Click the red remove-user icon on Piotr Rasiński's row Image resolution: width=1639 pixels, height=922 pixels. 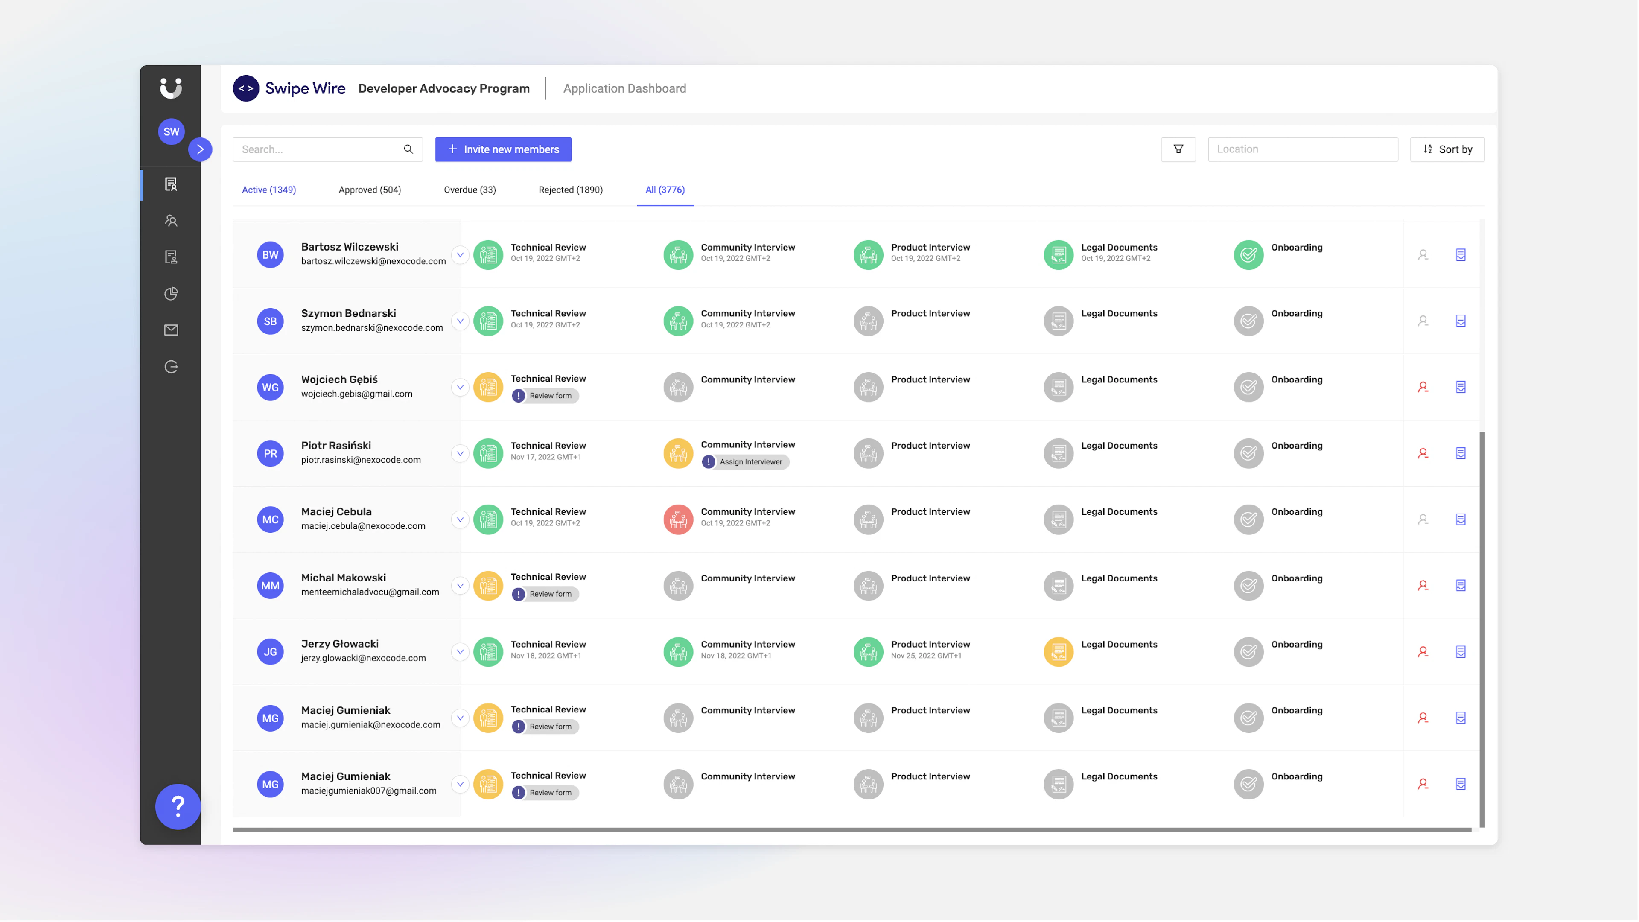(1423, 453)
